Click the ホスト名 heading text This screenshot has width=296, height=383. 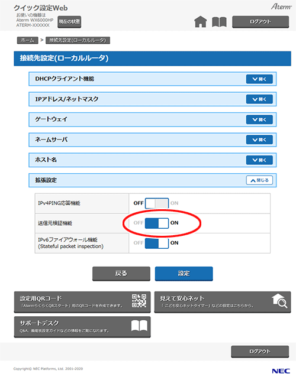pyautogui.click(x=46, y=160)
